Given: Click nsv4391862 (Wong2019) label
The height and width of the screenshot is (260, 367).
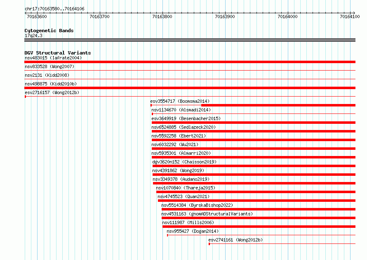Looking at the screenshot, I should pos(178,170).
